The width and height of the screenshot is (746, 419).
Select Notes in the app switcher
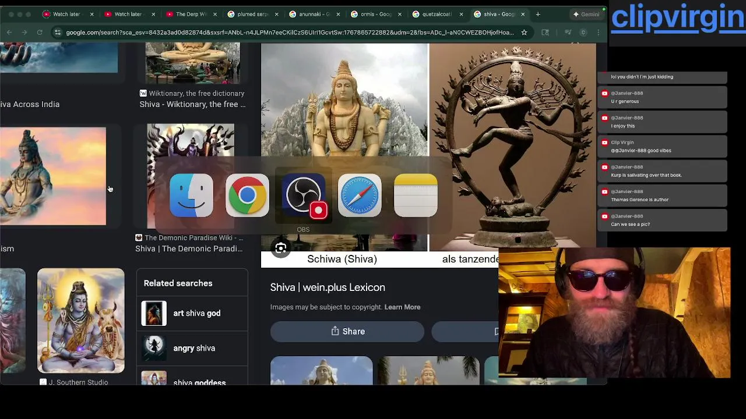coord(416,196)
